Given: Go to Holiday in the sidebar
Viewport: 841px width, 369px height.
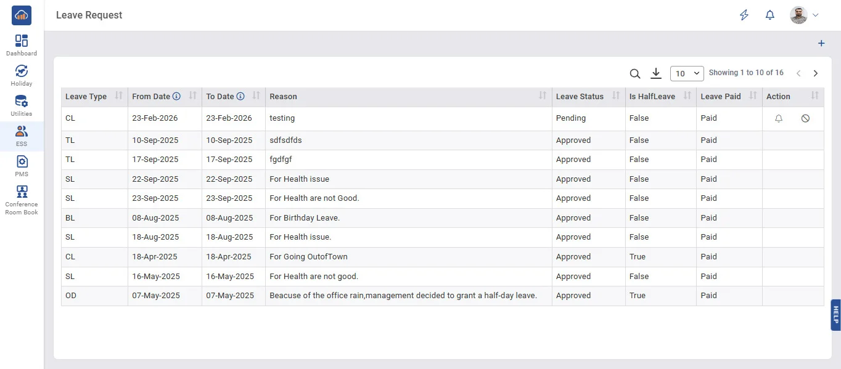Looking at the screenshot, I should (x=22, y=75).
